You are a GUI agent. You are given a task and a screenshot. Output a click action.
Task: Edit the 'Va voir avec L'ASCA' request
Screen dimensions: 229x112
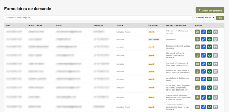pyautogui.click(x=203, y=88)
